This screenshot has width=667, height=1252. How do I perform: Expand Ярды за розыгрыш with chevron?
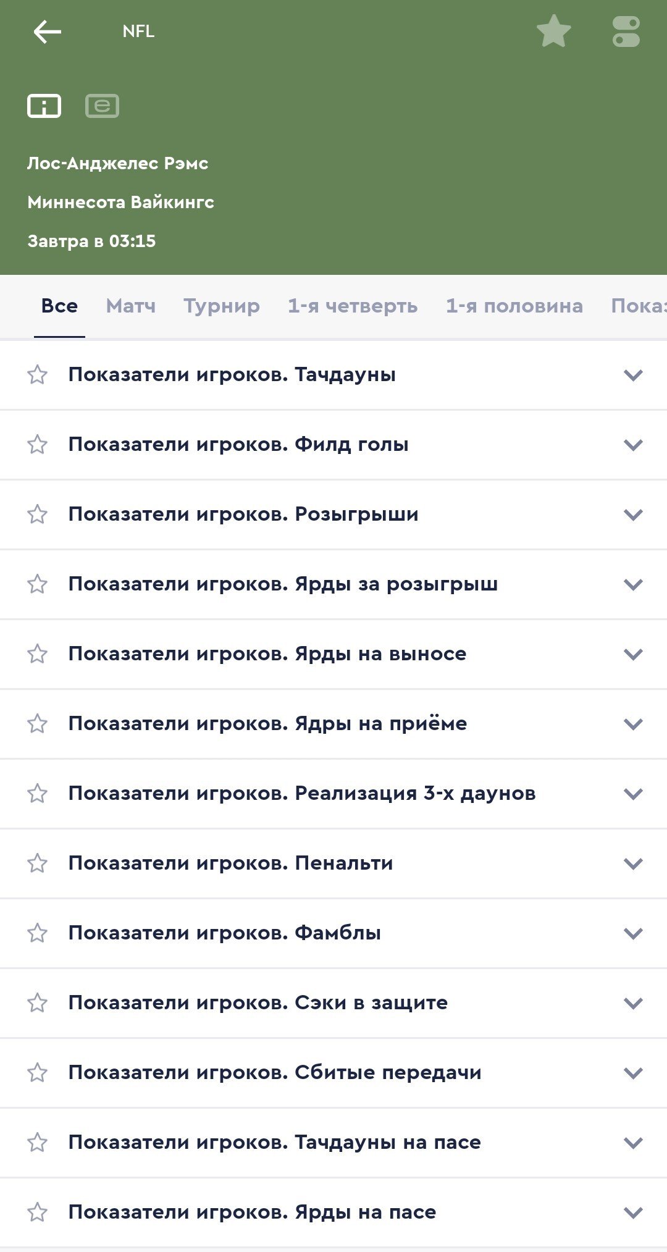[633, 584]
